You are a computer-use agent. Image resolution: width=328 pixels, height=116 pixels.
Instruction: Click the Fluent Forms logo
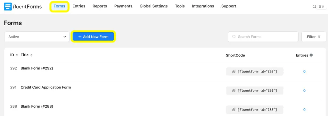click(x=23, y=6)
